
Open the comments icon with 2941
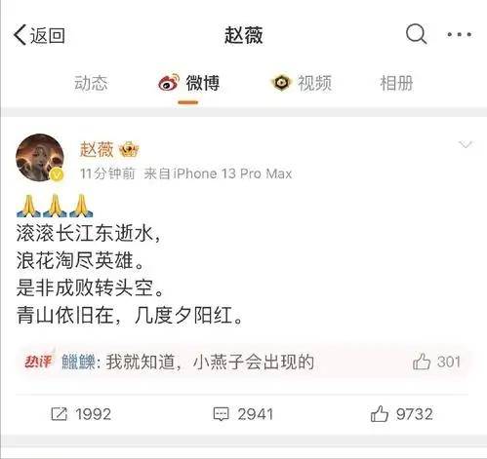(x=221, y=414)
